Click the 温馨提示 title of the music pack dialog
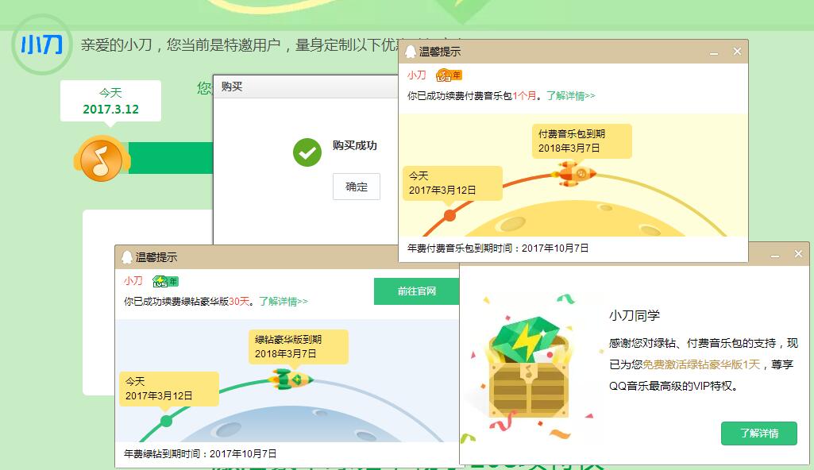The width and height of the screenshot is (814, 470). 440,52
